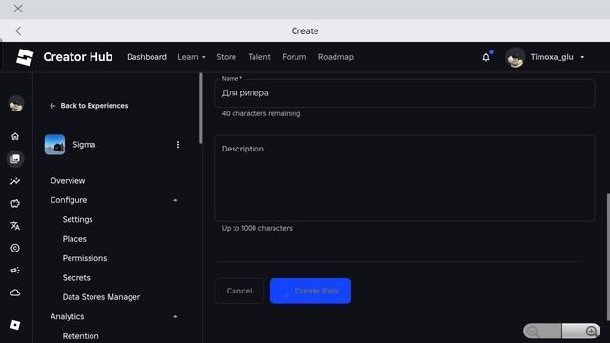The image size is (610, 343).
Task: Open the Advertise megaphone icon
Action: 15,271
